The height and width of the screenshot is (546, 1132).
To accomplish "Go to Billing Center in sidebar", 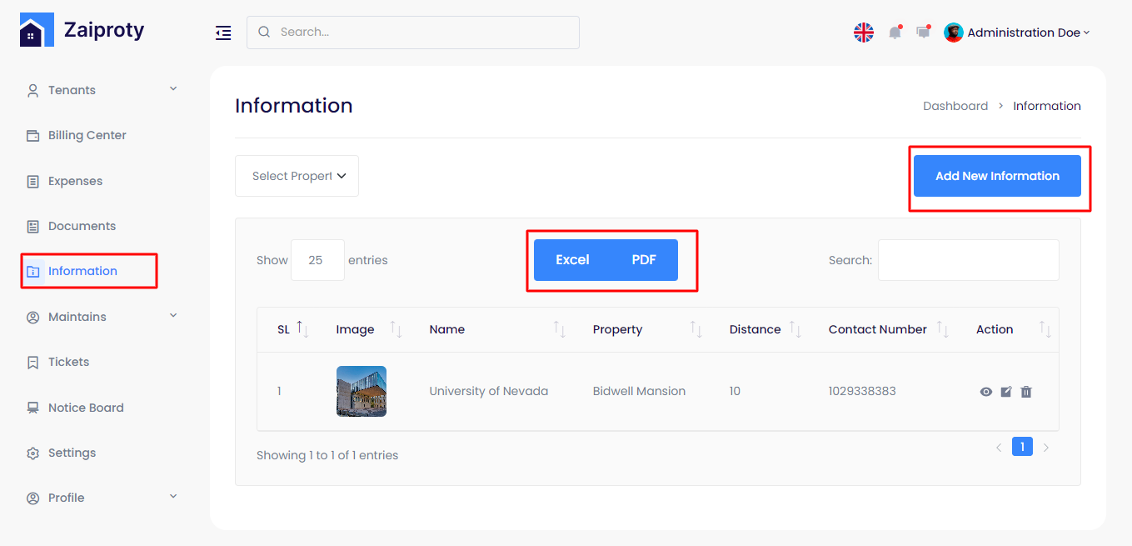I will (87, 135).
